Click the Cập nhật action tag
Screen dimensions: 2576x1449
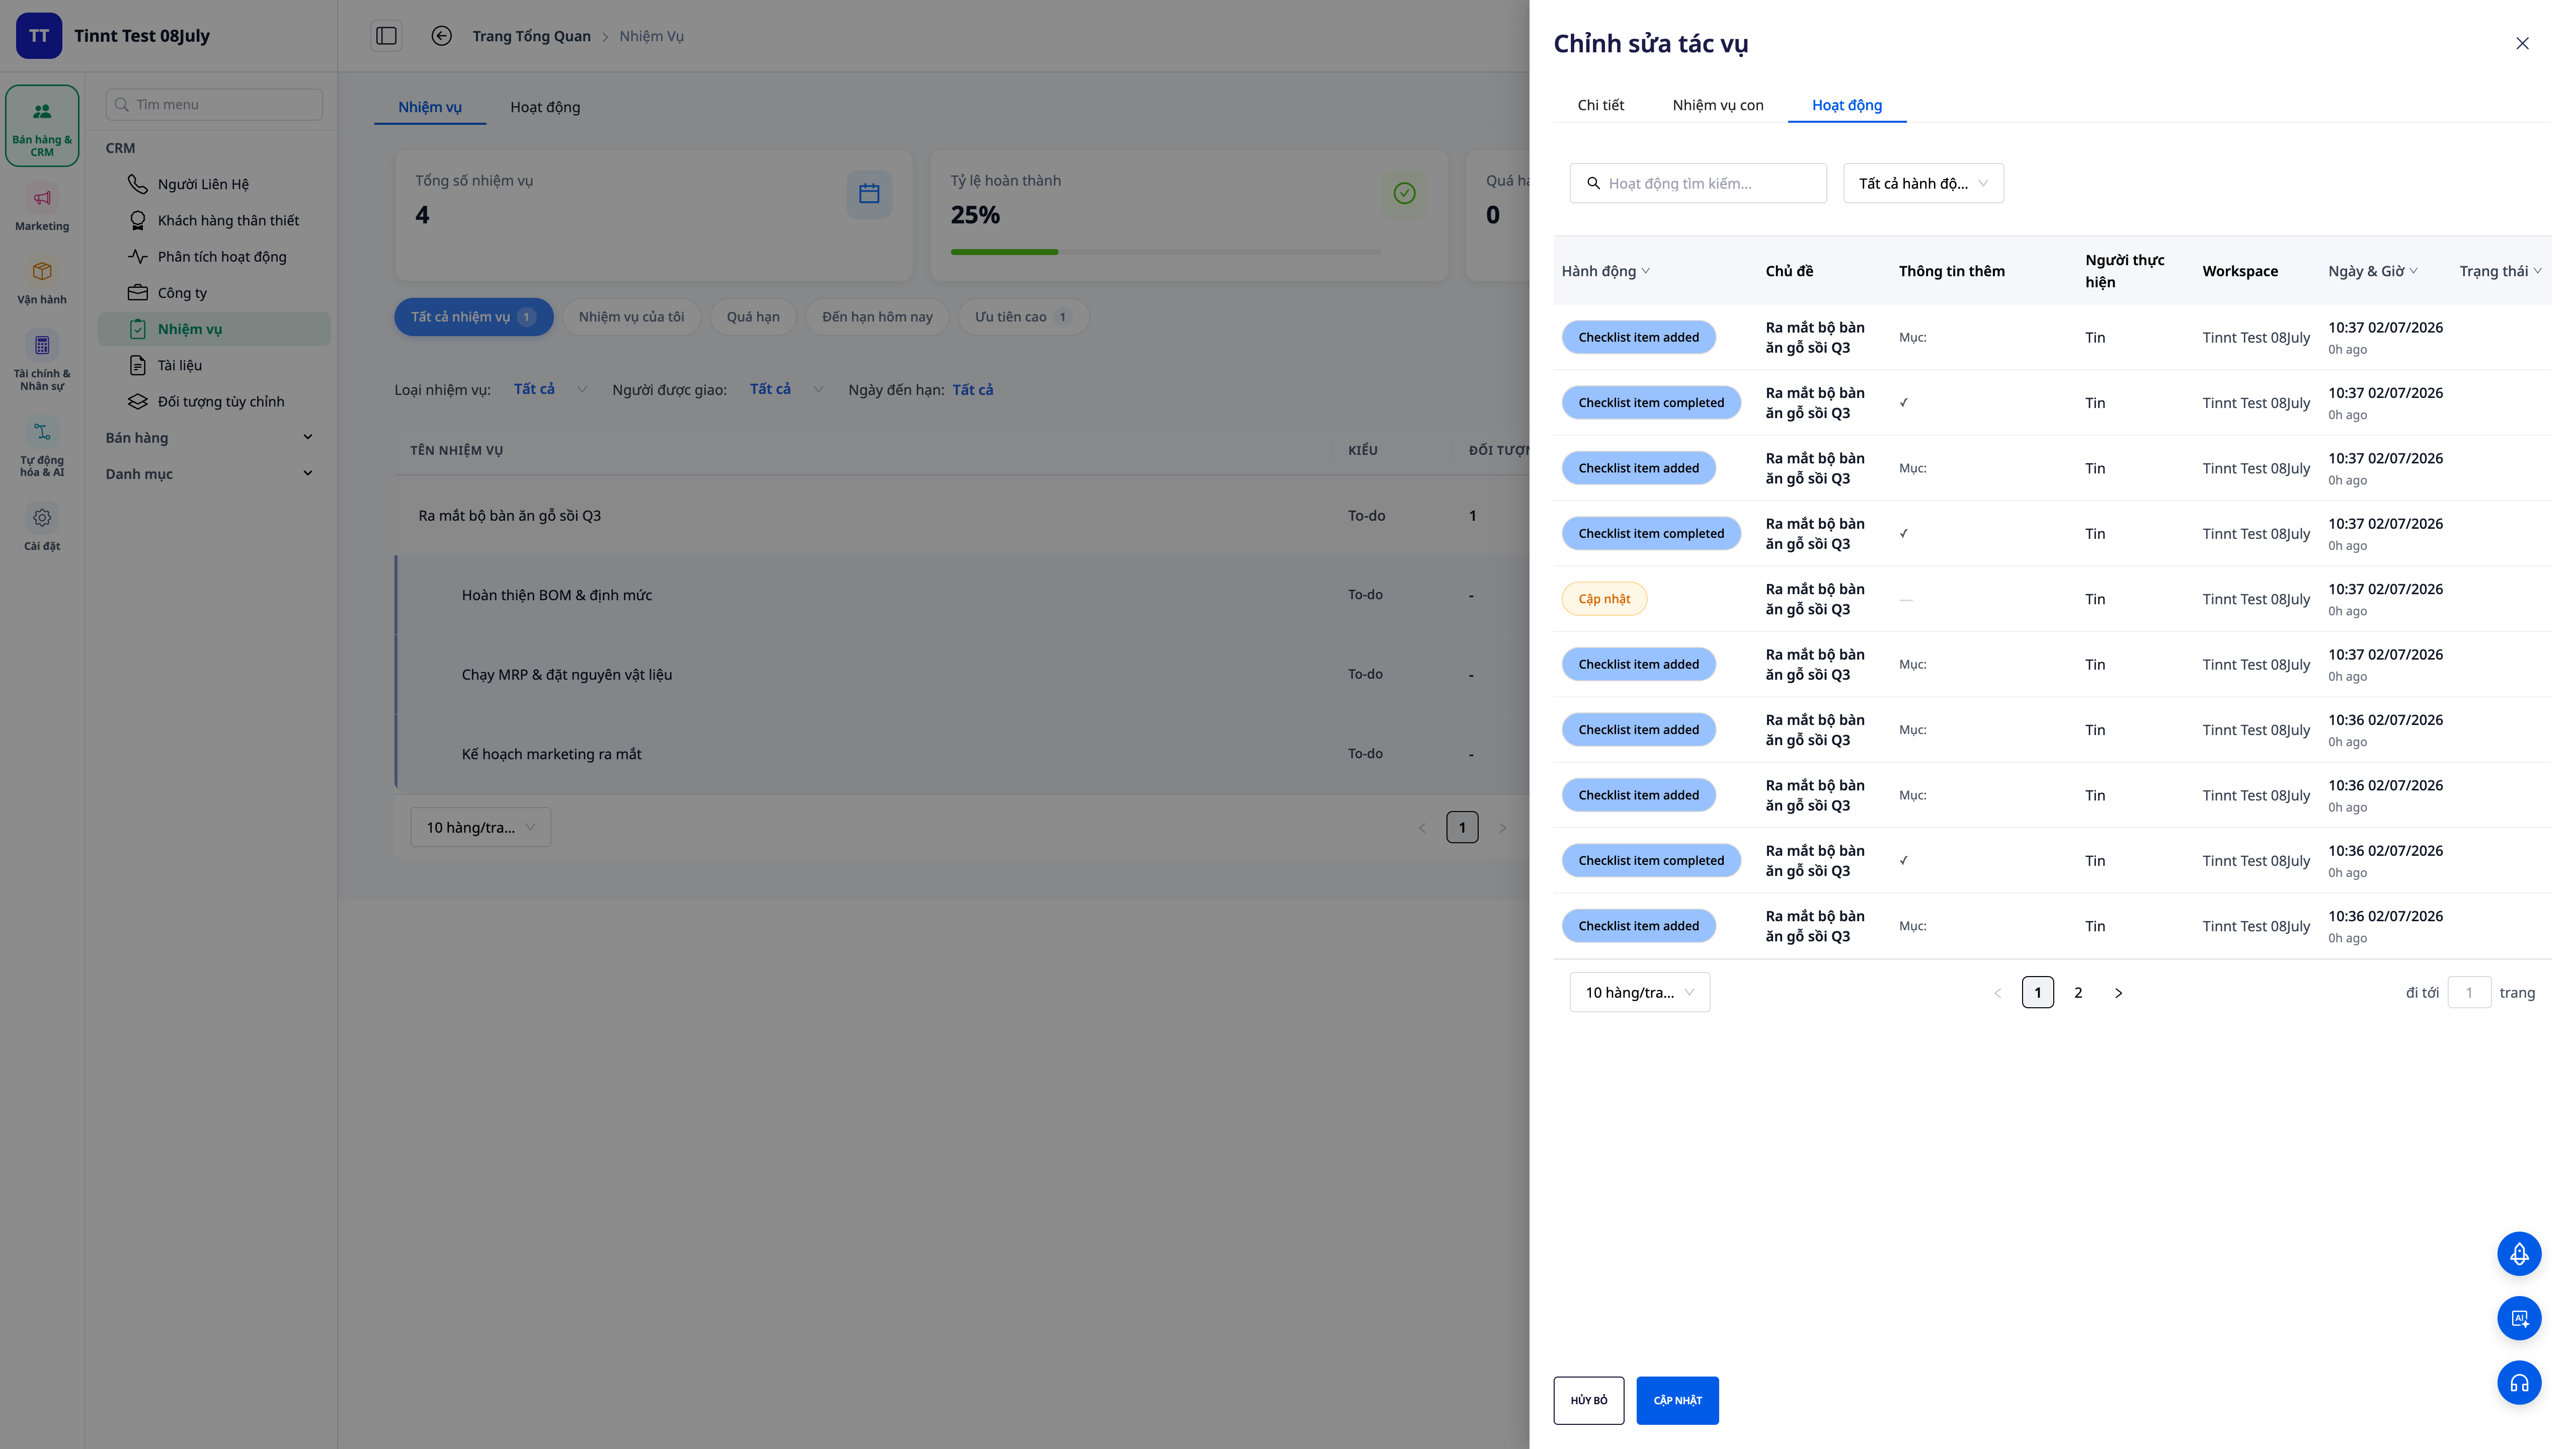point(1604,599)
